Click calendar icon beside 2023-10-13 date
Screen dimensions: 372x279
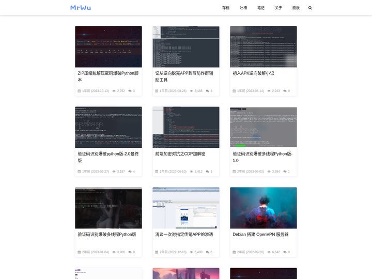point(79,91)
